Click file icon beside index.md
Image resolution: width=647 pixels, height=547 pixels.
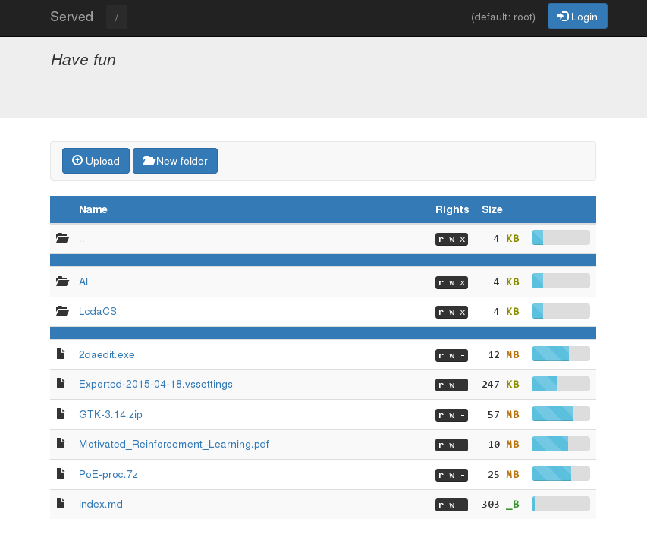pos(61,503)
